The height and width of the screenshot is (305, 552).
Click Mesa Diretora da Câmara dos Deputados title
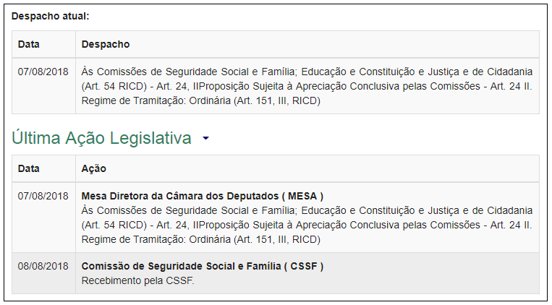pos(203,196)
